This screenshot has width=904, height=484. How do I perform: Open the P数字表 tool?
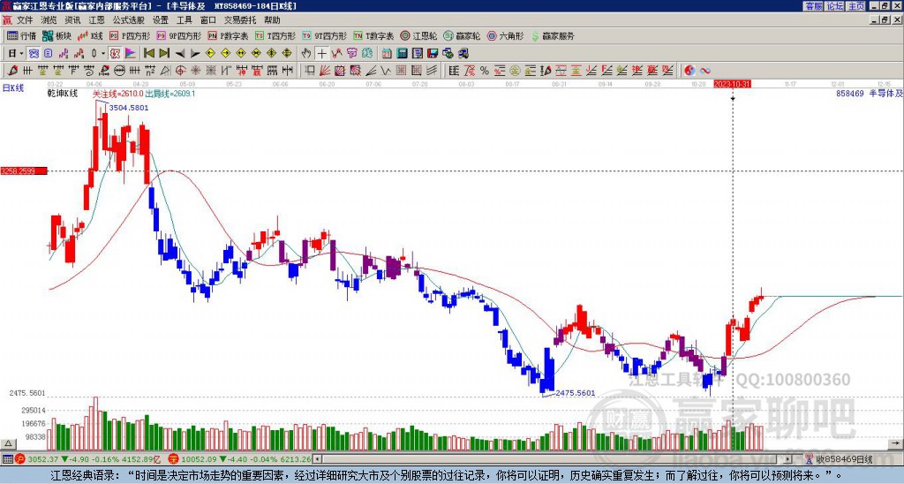[229, 35]
